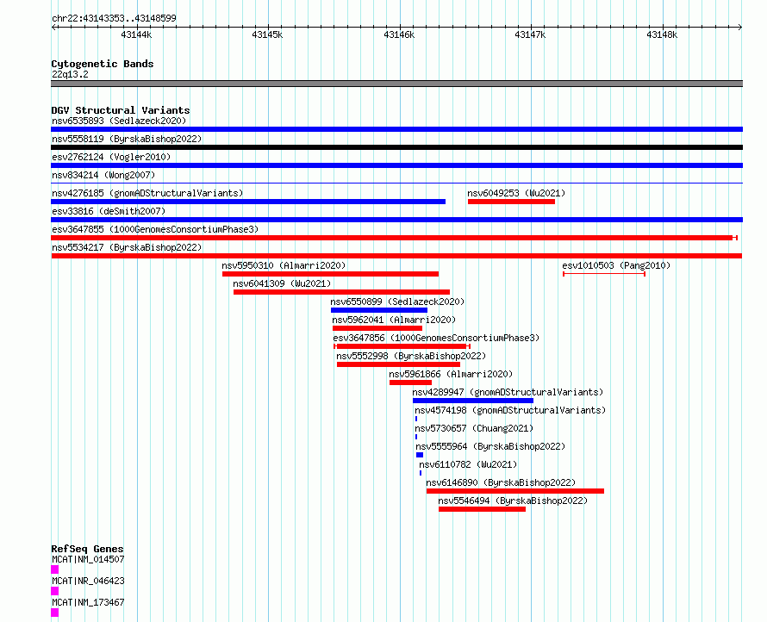Click the chr22:43143353..43148599 coordinate text
This screenshot has height=622, width=767.
point(114,18)
